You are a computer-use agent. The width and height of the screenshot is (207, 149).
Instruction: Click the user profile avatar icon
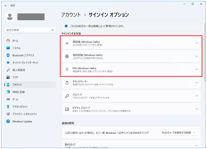click(10, 17)
